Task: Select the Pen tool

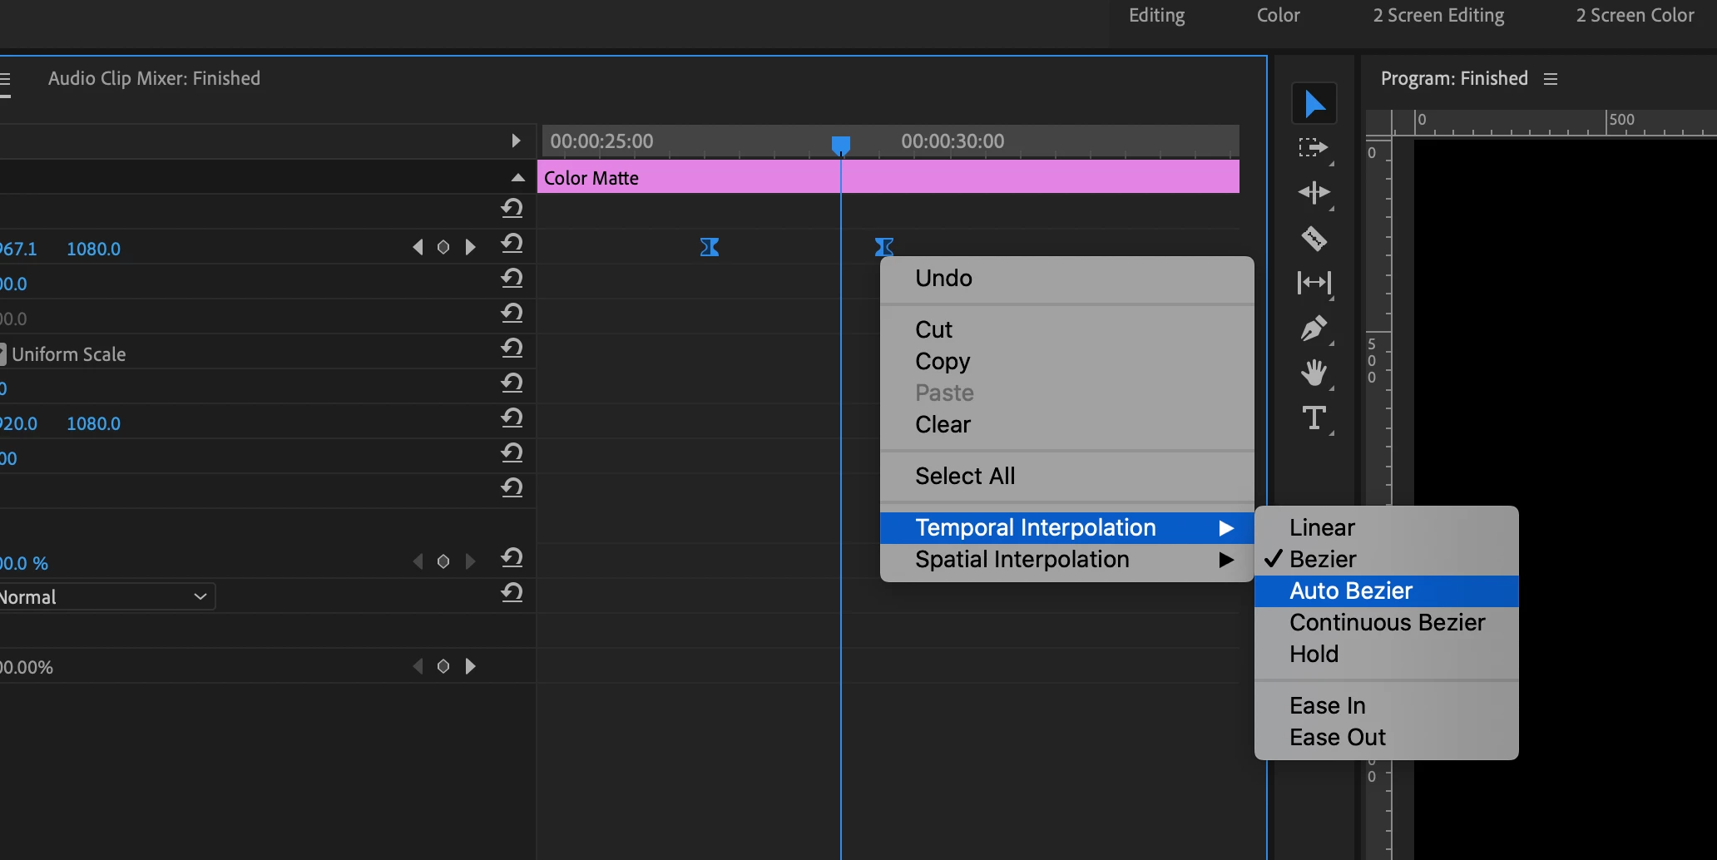Action: coord(1314,329)
